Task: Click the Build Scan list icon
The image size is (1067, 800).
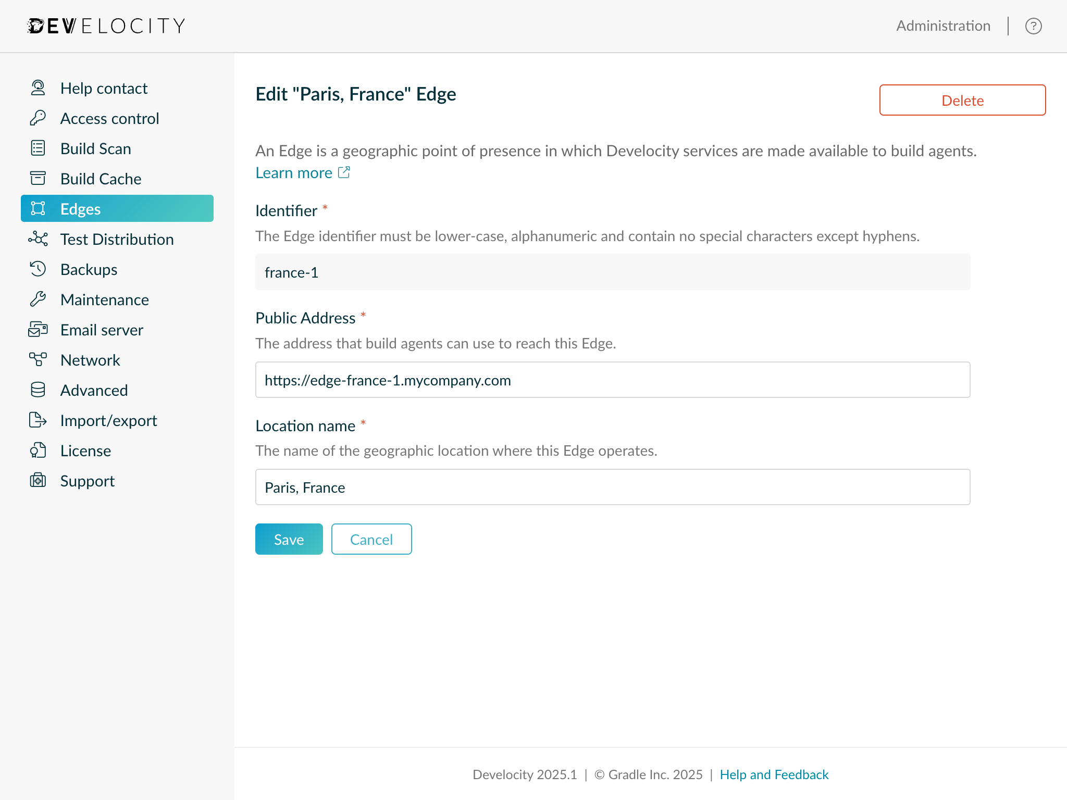Action: click(x=38, y=148)
